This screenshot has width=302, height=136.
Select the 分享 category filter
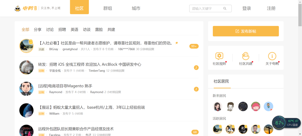pos(38,29)
